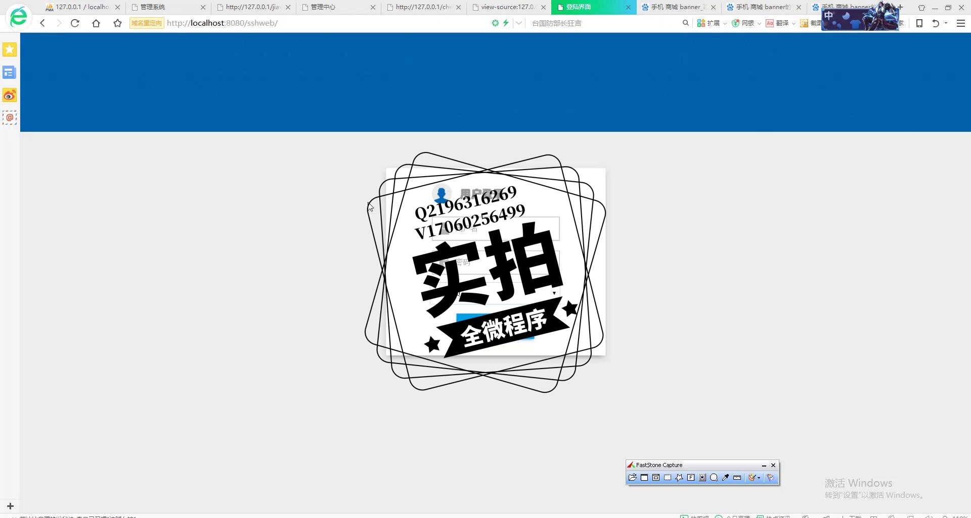
Task: Open the browser hamburger menu
Action: pos(961,23)
